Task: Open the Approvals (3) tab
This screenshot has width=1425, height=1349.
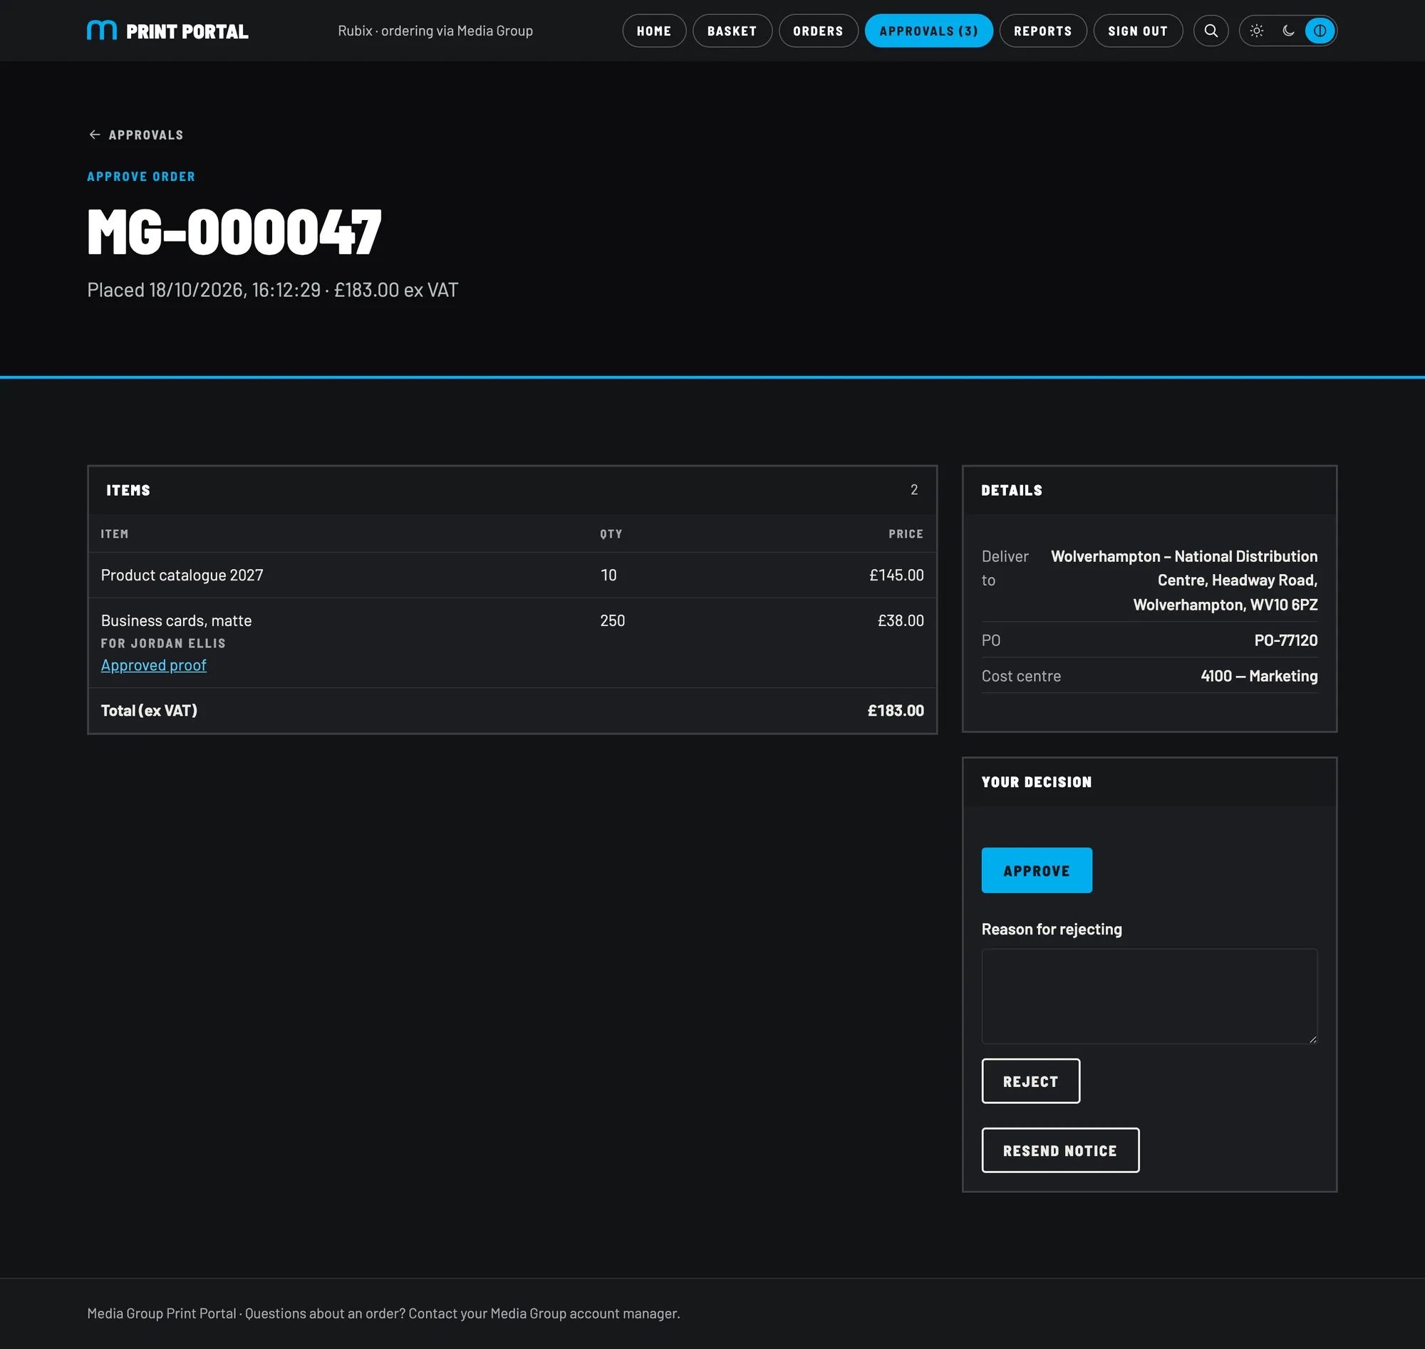Action: tap(928, 31)
